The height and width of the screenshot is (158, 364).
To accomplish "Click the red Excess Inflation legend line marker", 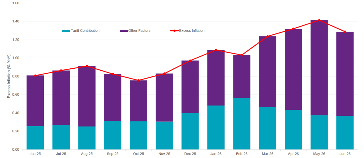I will pos(174,31).
